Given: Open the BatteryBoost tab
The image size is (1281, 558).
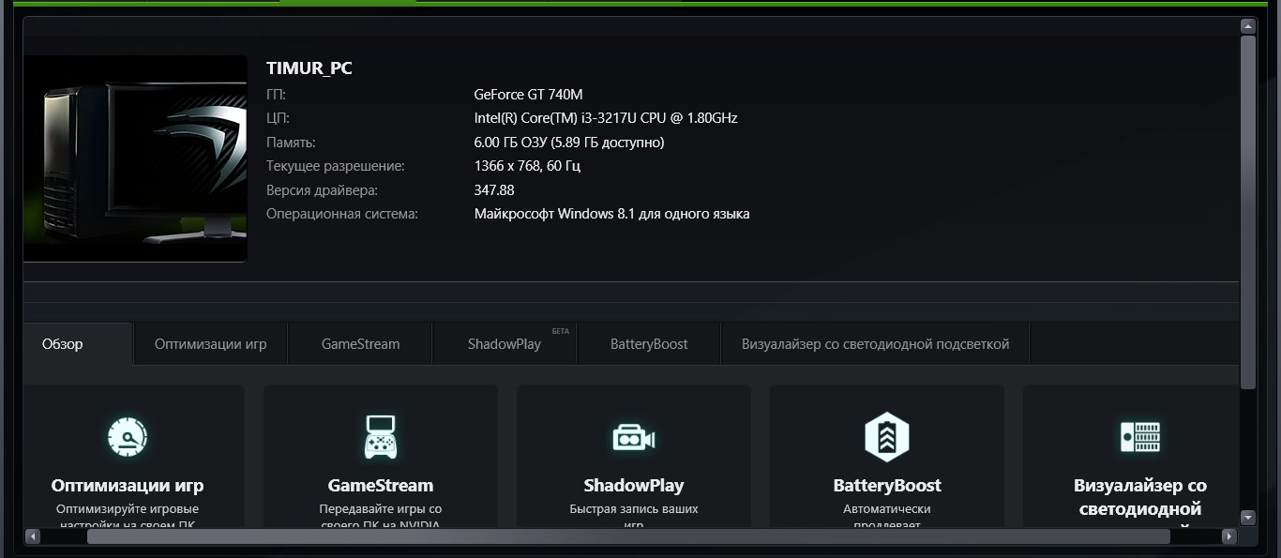Looking at the screenshot, I should click(649, 344).
